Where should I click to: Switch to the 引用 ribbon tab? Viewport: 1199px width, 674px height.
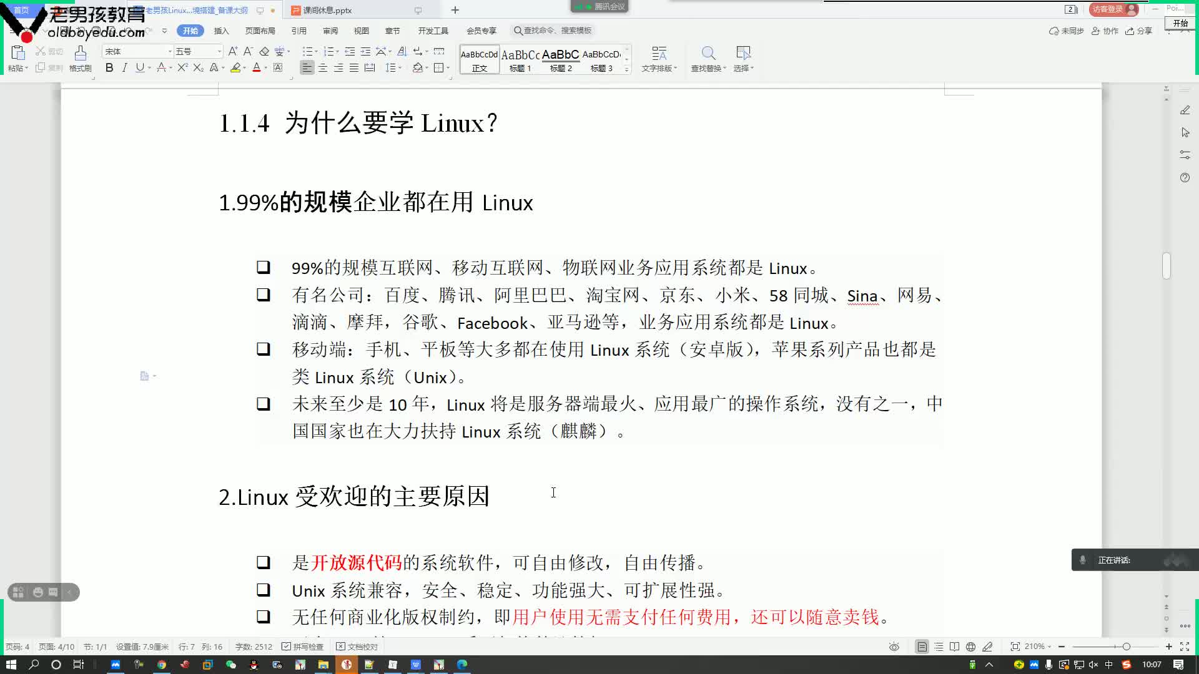pyautogui.click(x=299, y=31)
